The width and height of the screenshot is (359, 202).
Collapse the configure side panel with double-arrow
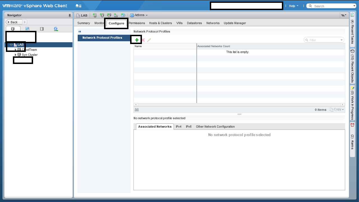tap(80, 32)
